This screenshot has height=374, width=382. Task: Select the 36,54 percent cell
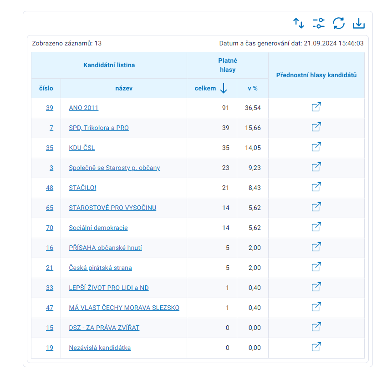click(x=253, y=108)
